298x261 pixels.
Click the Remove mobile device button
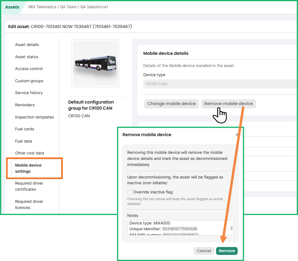coord(229,104)
